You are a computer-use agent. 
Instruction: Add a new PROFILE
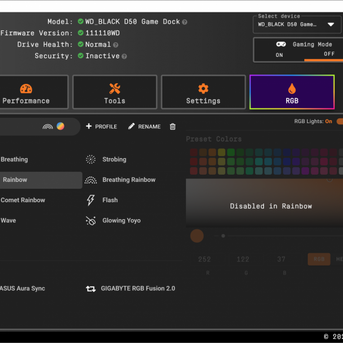[x=101, y=127]
